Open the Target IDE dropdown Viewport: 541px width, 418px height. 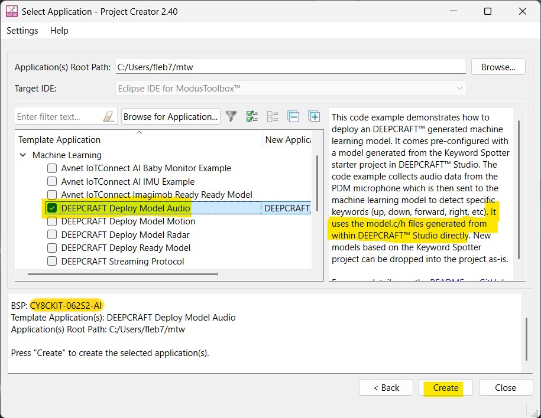pos(291,88)
